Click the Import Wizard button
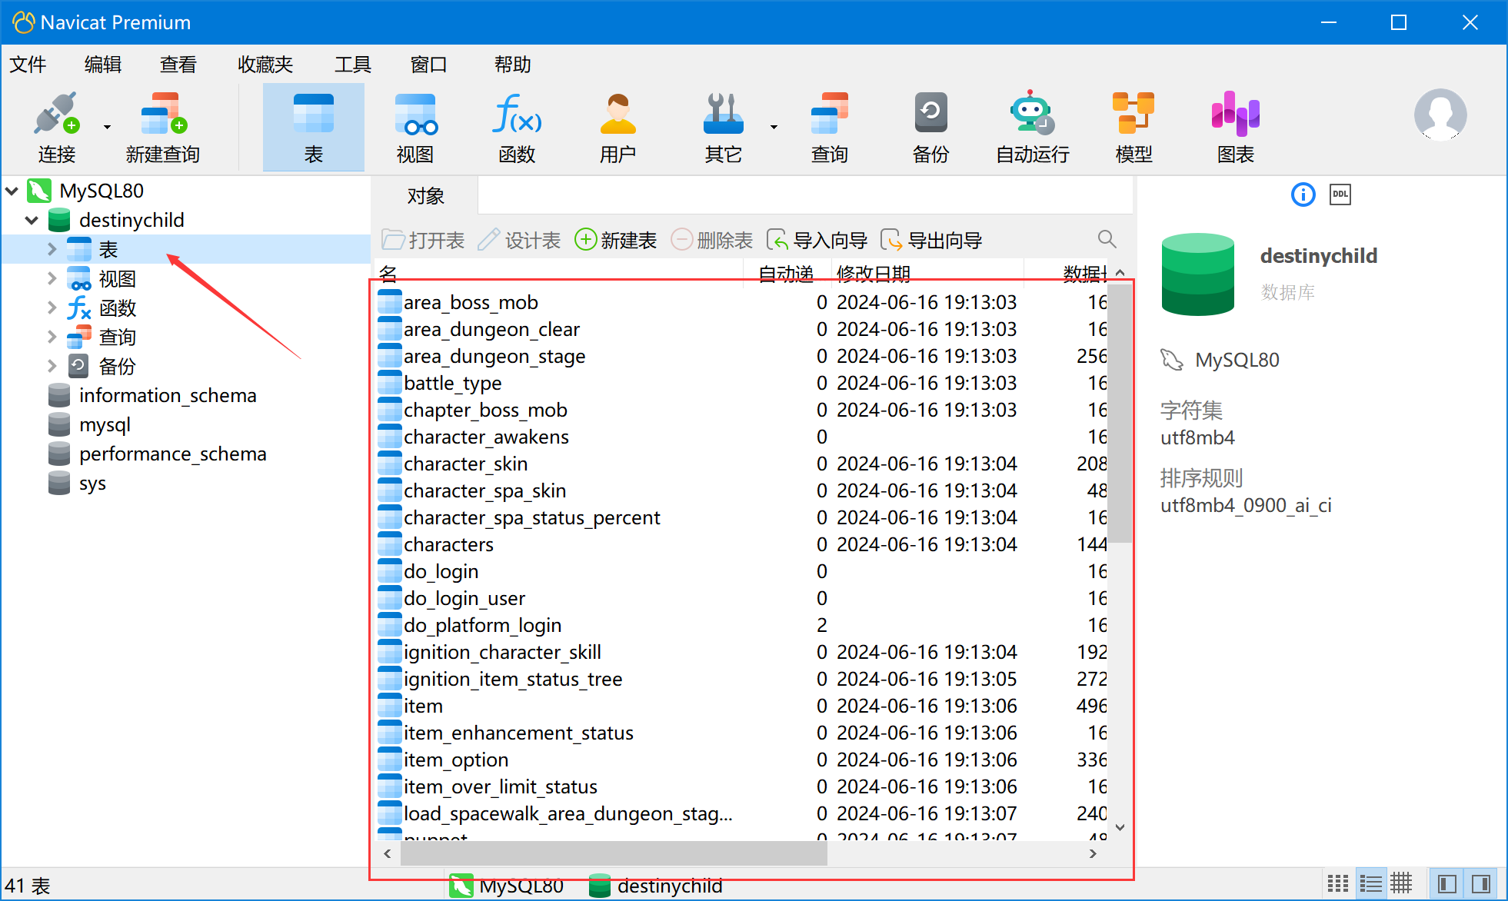This screenshot has width=1508, height=901. [817, 241]
